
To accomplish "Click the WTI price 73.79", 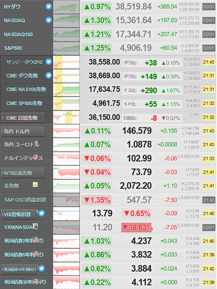I will point(142,172).
